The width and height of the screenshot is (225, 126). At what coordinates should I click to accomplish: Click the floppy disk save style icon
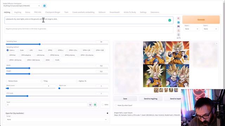coord(178,27)
